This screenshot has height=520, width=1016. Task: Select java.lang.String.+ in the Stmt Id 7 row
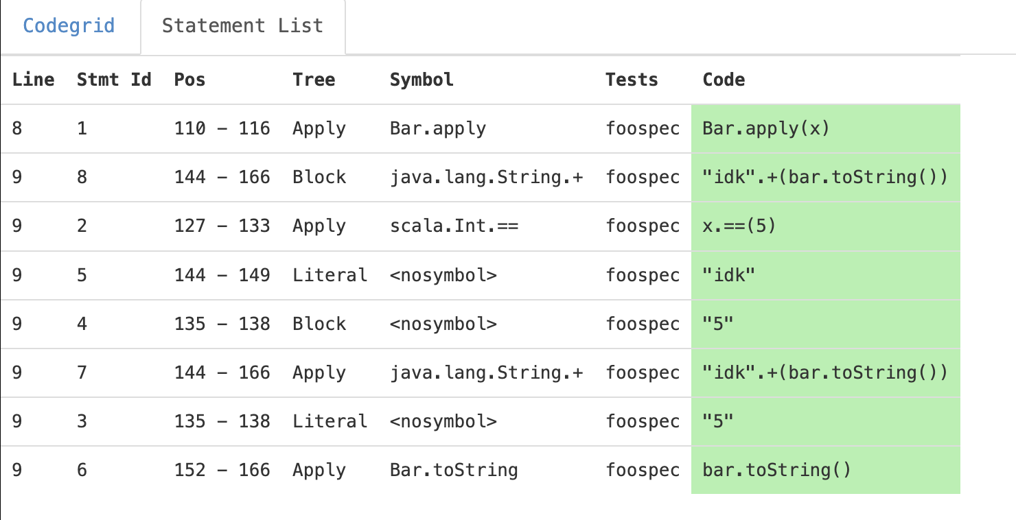pyautogui.click(x=487, y=373)
